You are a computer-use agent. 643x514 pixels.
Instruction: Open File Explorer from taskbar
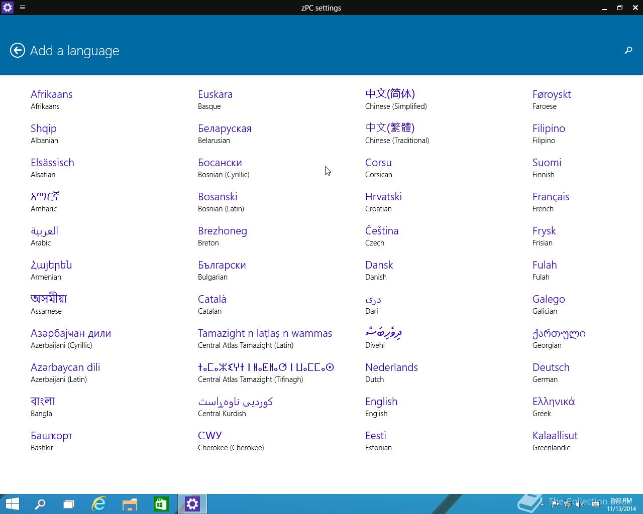130,504
